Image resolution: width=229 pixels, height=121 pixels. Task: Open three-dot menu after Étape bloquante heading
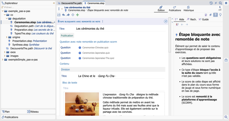point(102,21)
